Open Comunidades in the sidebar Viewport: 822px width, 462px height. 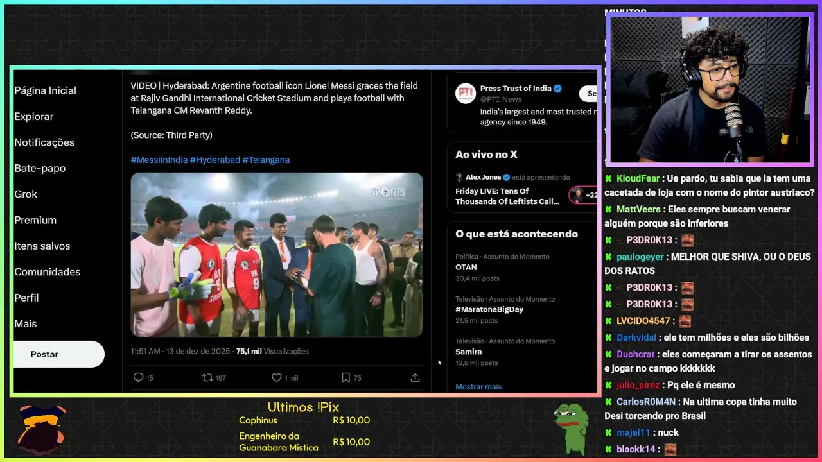point(48,272)
